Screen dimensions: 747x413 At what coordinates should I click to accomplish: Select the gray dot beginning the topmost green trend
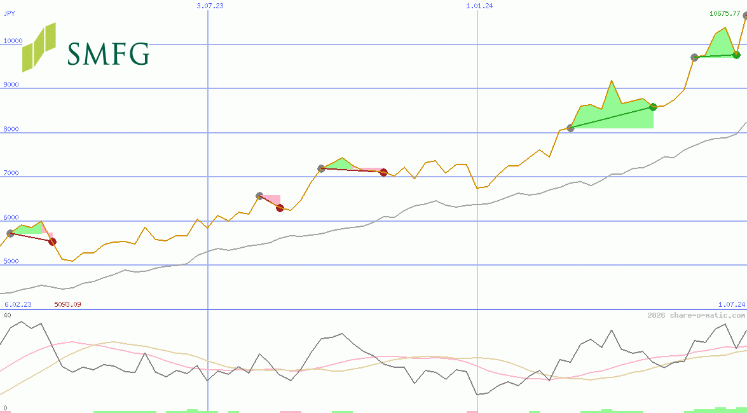695,57
